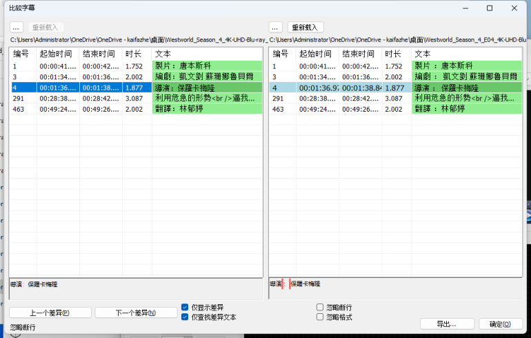Click left table 时长 column header
Image resolution: width=531 pixels, height=338 pixels.
(x=137, y=54)
